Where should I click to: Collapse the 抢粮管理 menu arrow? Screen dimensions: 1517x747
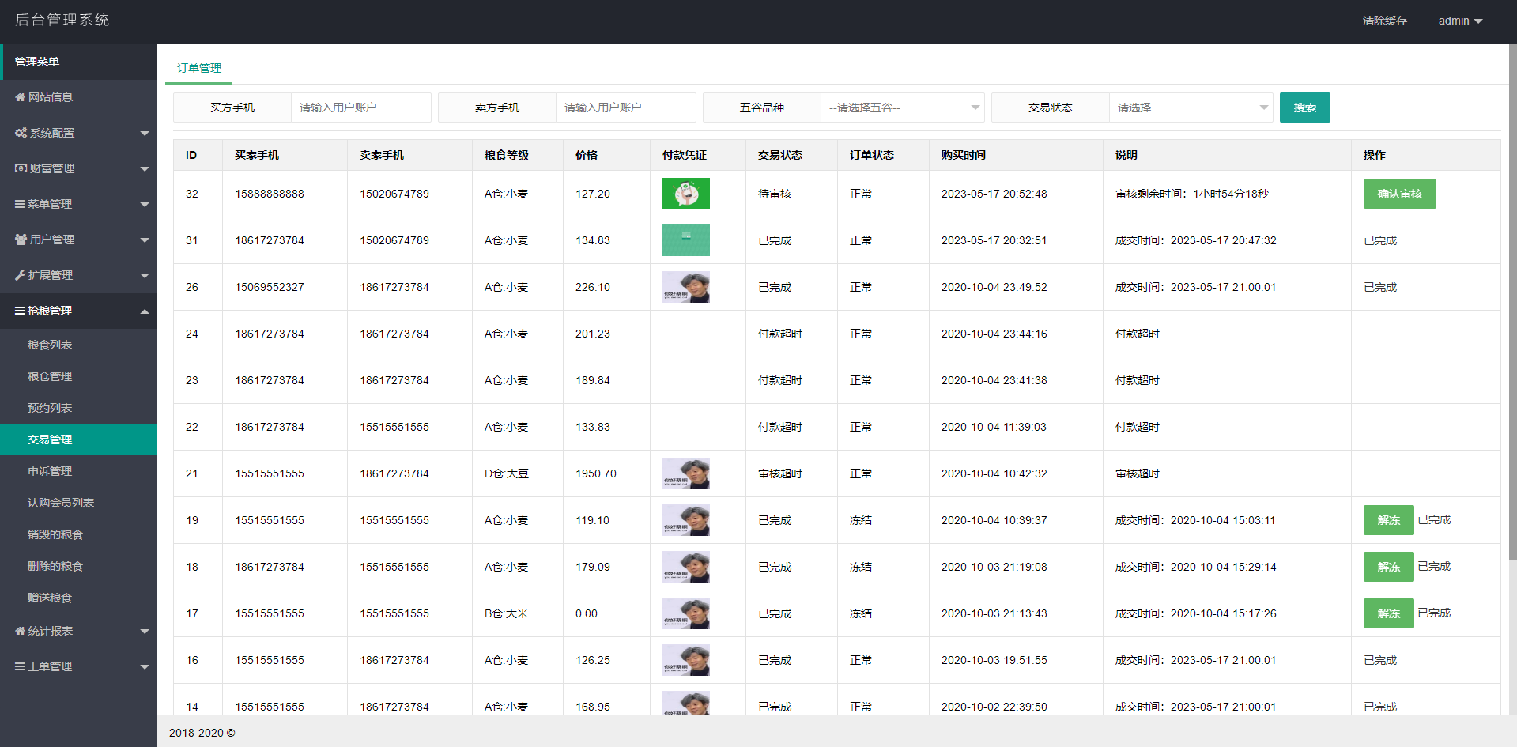[145, 311]
